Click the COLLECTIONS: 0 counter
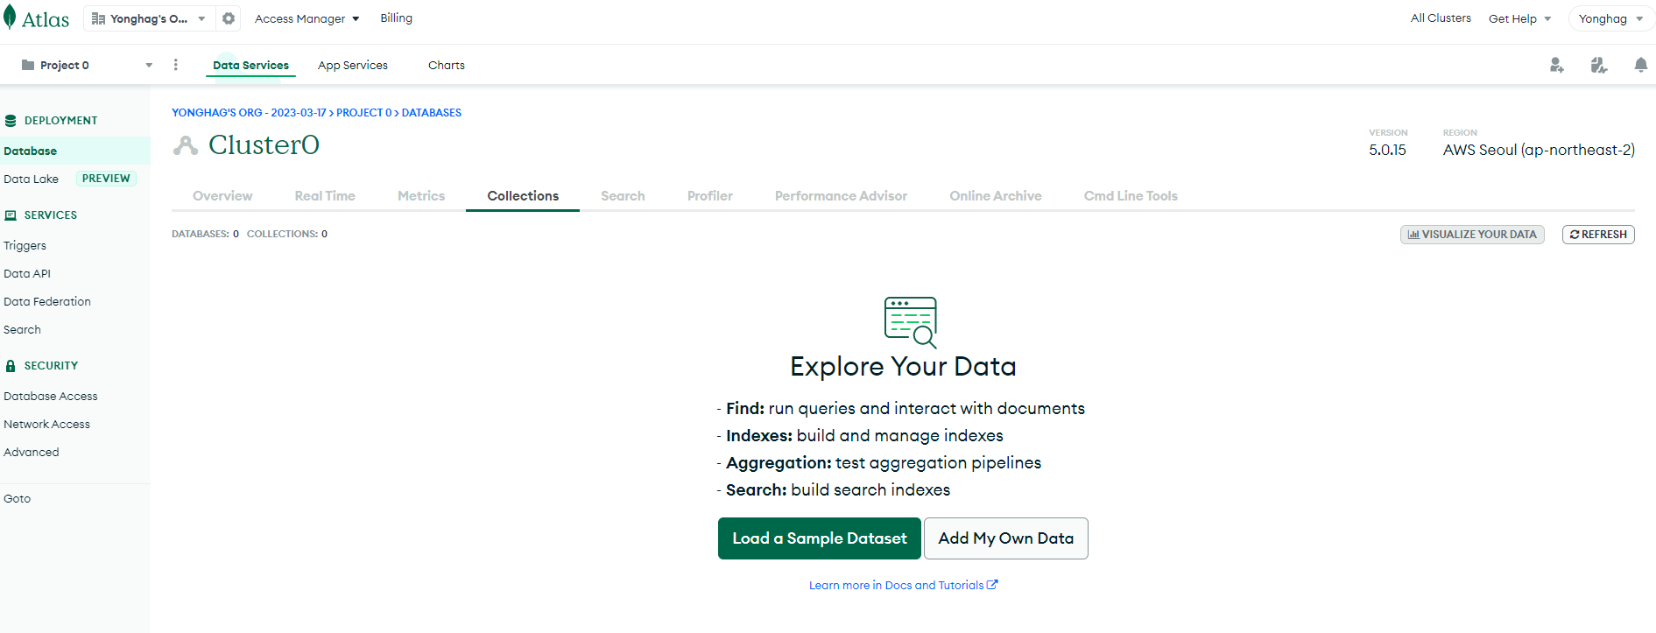 click(x=287, y=234)
